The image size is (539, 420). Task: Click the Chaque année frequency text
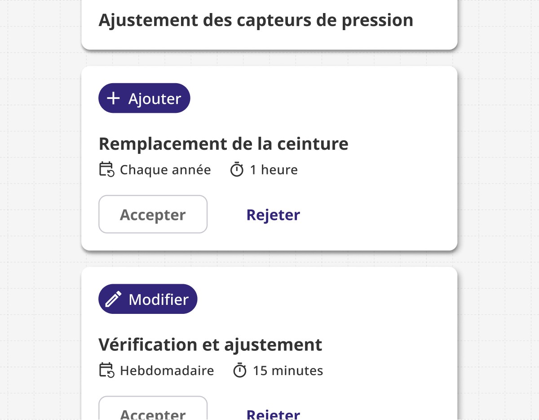tap(165, 170)
